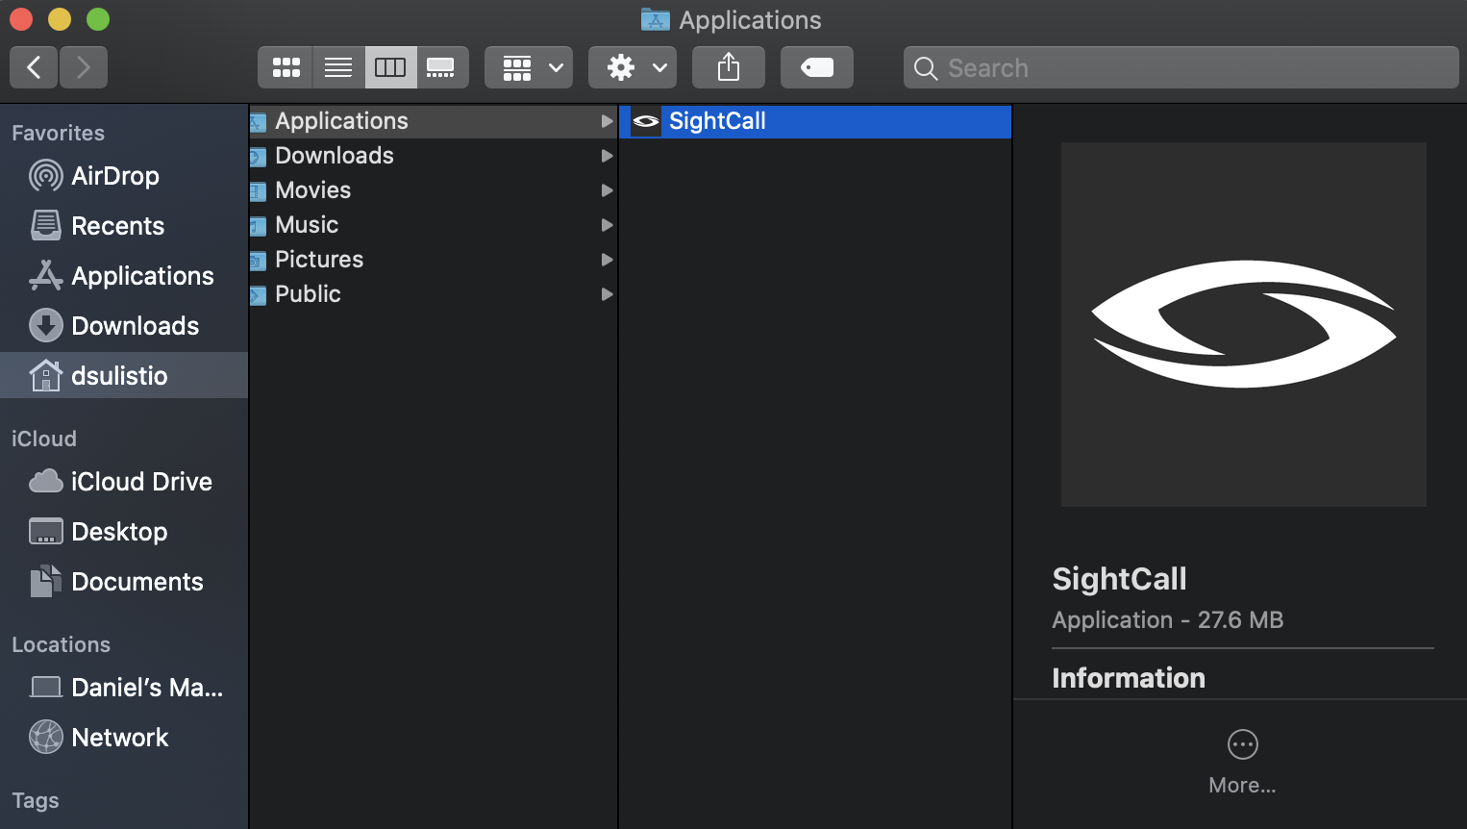Click the iCloud section header
The width and height of the screenshot is (1467, 829).
[x=43, y=439]
